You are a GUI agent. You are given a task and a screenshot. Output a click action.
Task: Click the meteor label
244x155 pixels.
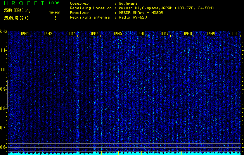point(54,12)
